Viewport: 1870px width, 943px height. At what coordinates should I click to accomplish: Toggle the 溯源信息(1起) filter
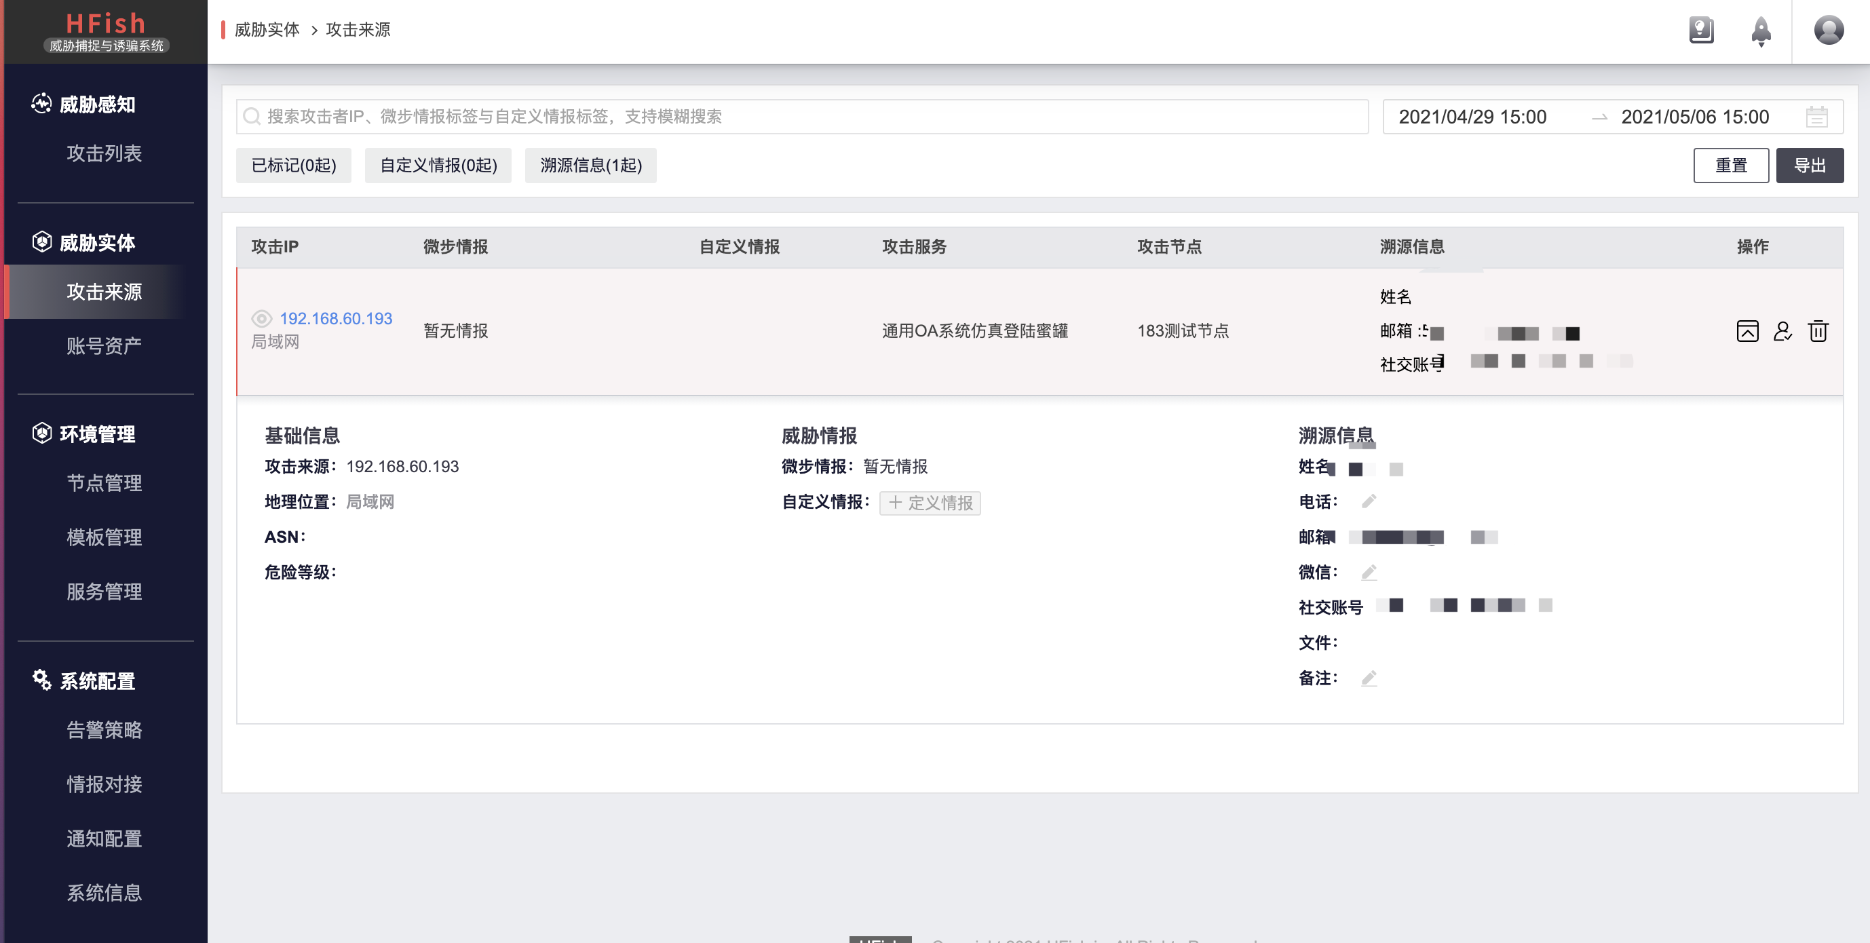(x=590, y=166)
